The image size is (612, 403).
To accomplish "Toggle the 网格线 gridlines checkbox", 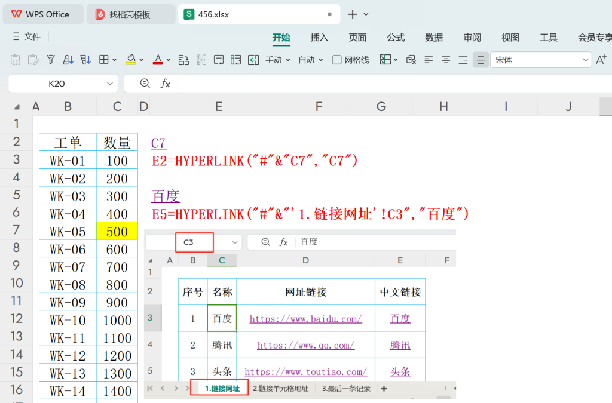I will (x=337, y=60).
